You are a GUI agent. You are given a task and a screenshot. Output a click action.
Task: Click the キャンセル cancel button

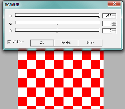[x=66, y=43]
